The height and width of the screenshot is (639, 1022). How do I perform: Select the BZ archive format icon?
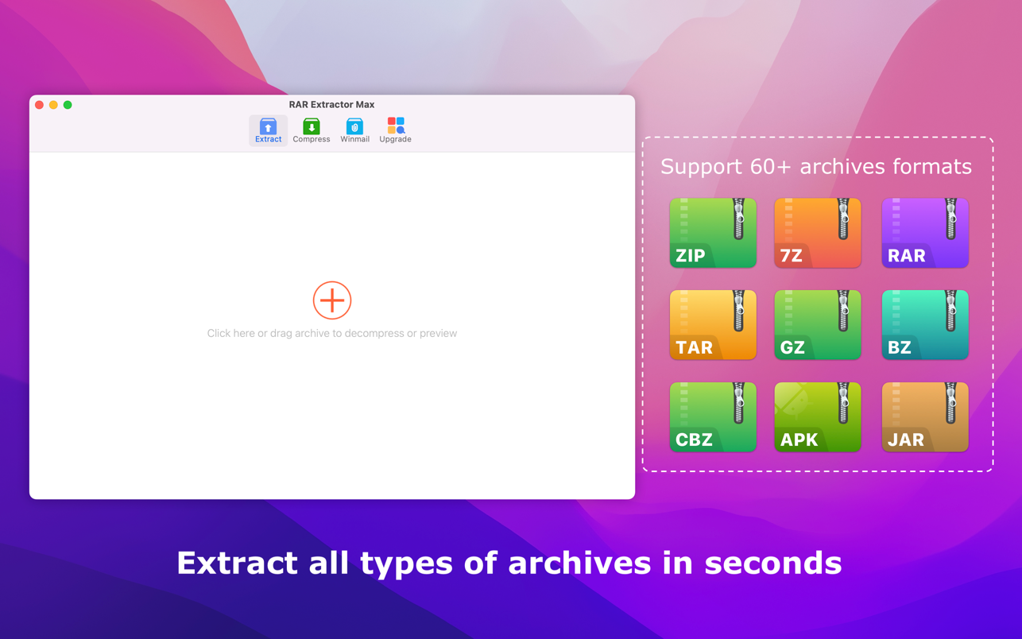pyautogui.click(x=925, y=325)
